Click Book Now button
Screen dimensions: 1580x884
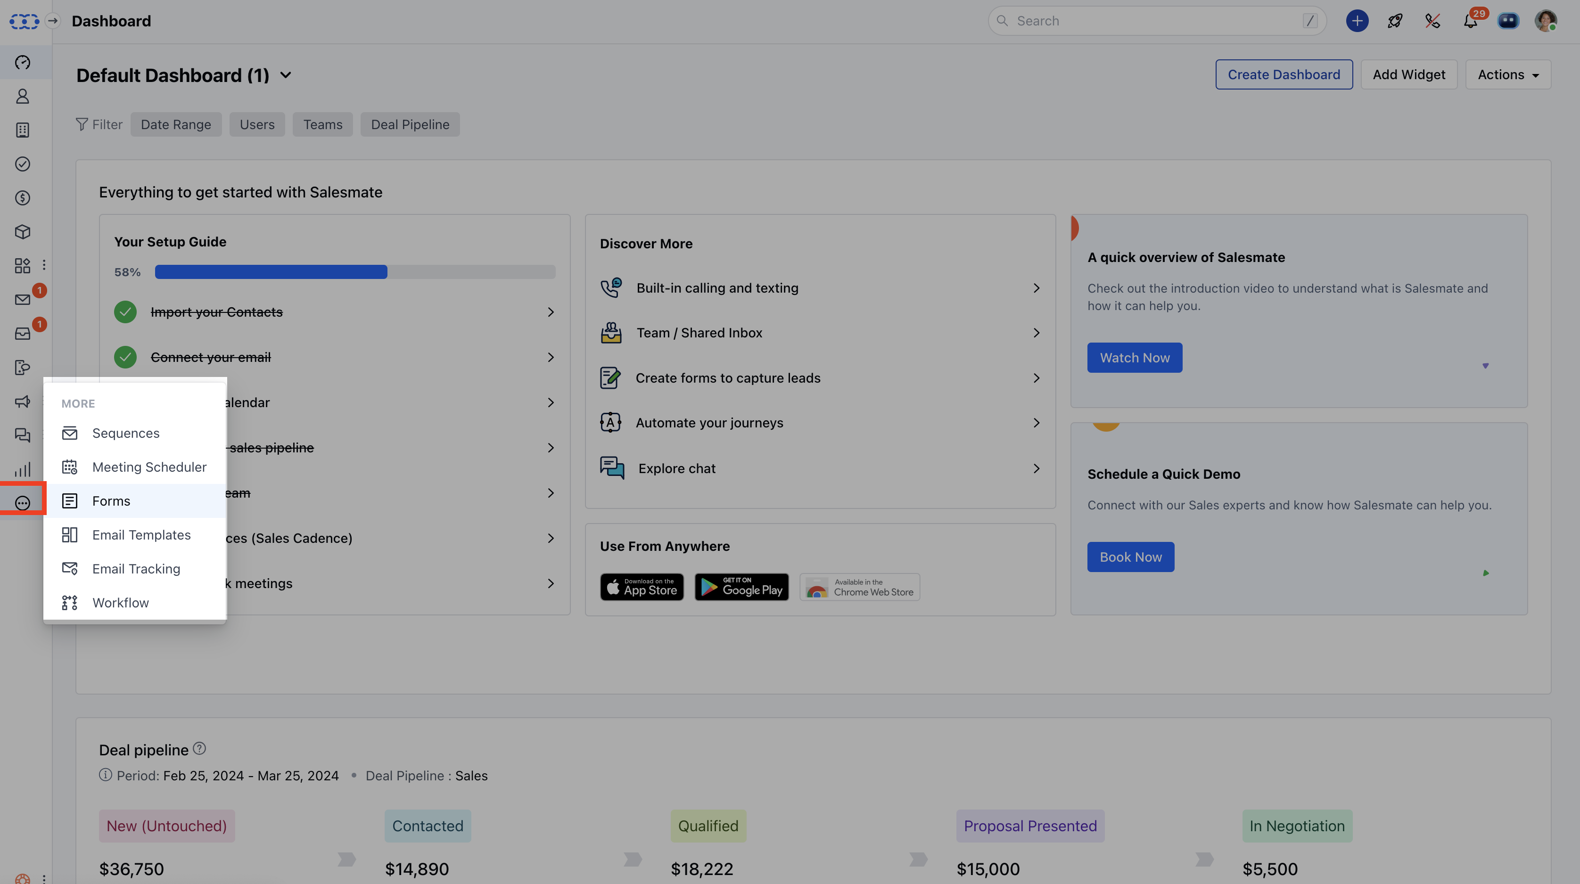[x=1131, y=557]
